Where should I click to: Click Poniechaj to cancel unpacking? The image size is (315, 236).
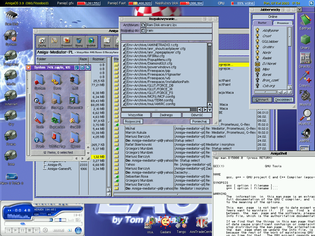[x=200, y=121]
